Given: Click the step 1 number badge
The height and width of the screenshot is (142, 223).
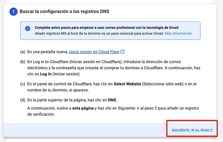Looking at the screenshot, I should [13, 12].
